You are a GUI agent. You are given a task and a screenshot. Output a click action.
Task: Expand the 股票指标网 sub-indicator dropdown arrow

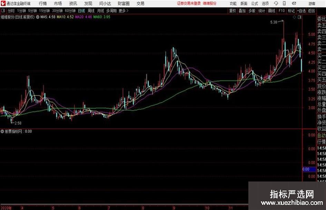(x=2, y=131)
